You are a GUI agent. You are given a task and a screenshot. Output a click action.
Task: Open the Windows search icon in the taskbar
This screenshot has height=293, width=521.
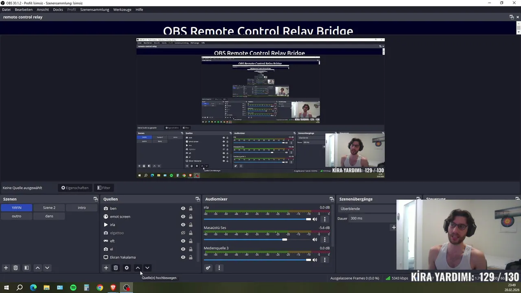point(20,288)
